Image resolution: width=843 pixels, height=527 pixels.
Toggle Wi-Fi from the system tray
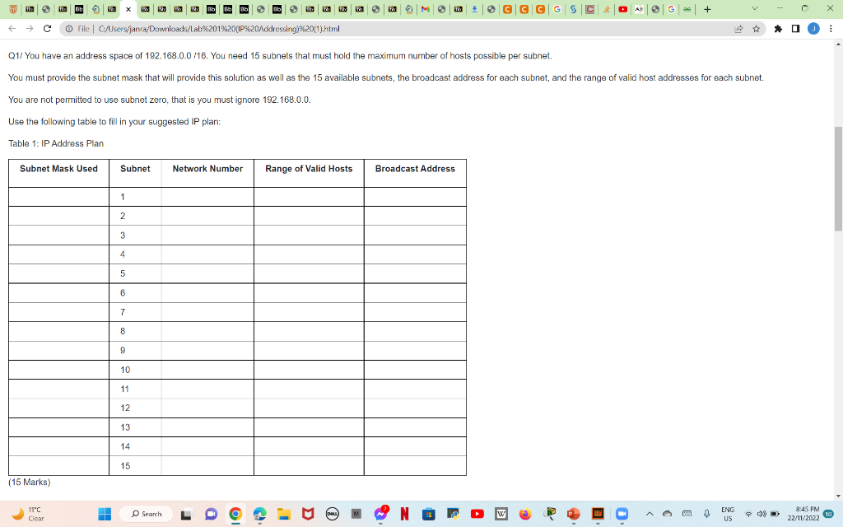[748, 514]
